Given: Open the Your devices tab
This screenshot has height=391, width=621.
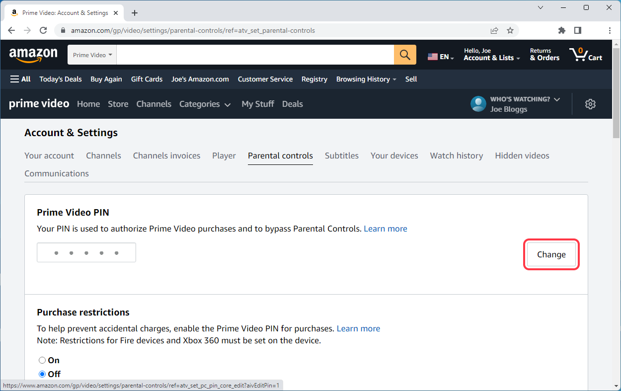Looking at the screenshot, I should coord(394,156).
